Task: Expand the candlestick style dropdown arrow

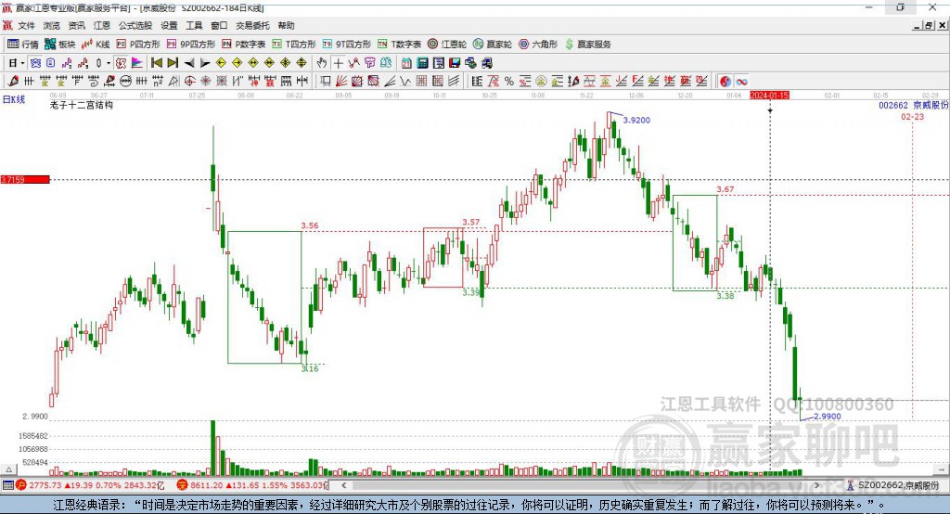Action: pyautogui.click(x=109, y=63)
